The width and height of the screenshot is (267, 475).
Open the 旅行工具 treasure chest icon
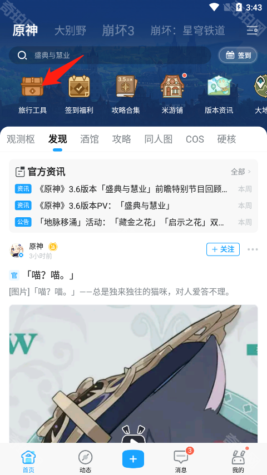click(32, 86)
